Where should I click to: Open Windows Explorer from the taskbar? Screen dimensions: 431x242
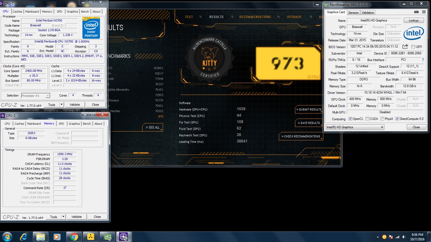pyautogui.click(x=41, y=237)
